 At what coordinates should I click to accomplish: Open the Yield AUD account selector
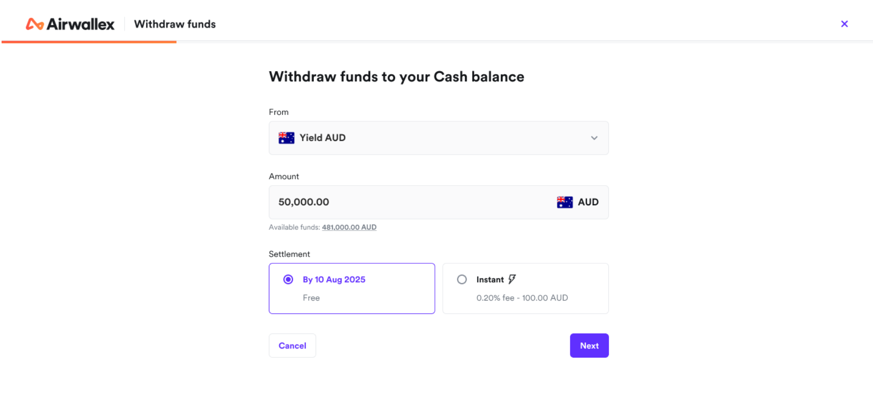click(438, 138)
